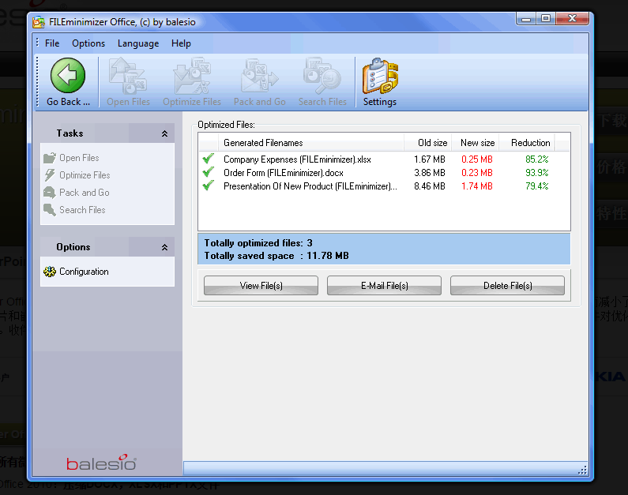Click the Options panel header
This screenshot has width=628, height=495.
click(x=107, y=247)
